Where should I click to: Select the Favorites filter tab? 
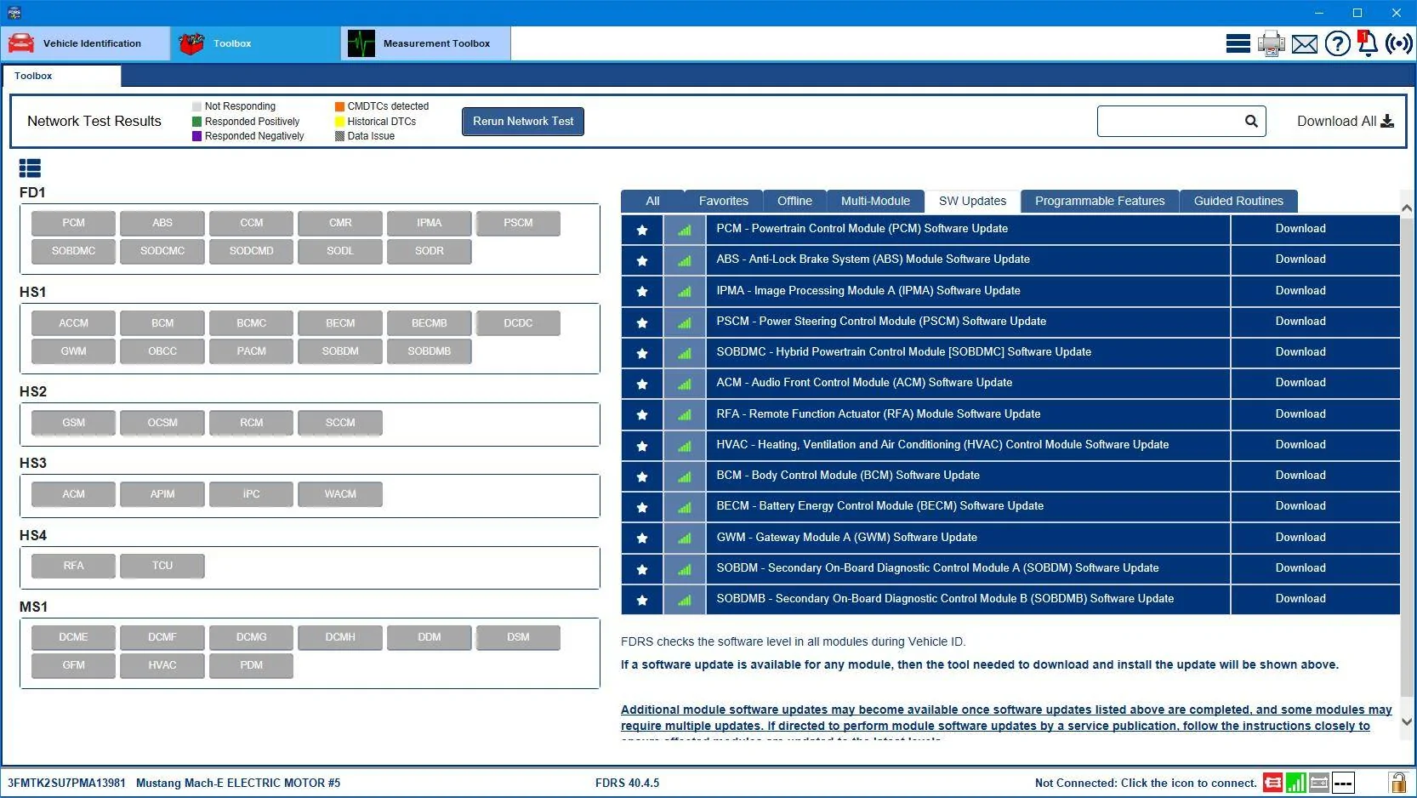click(724, 201)
